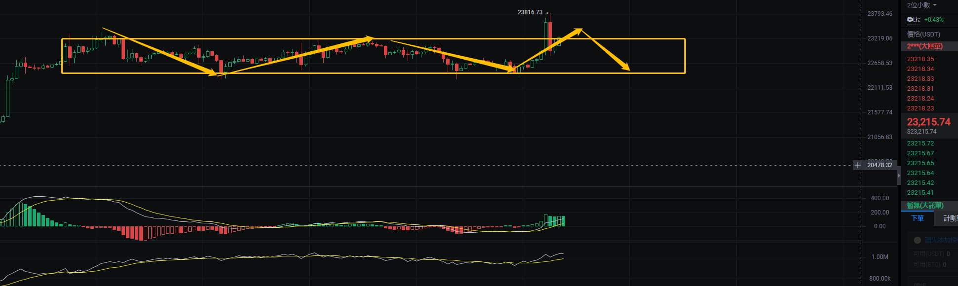The height and width of the screenshot is (286, 958).
Task: Click the 價格(USDT) column header
Action: tap(923, 34)
